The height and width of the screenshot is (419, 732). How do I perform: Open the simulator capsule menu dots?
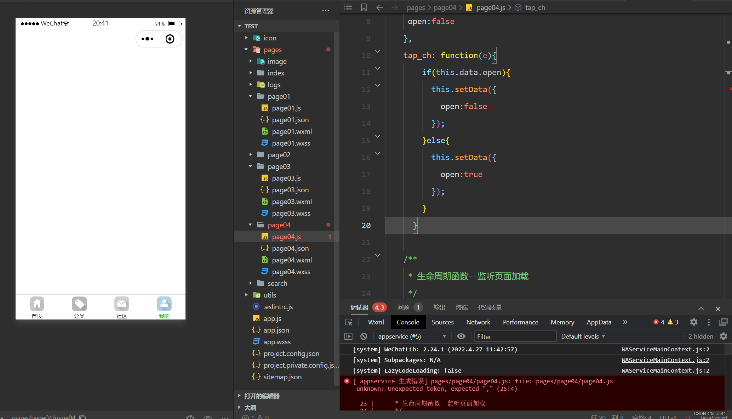[x=147, y=39]
